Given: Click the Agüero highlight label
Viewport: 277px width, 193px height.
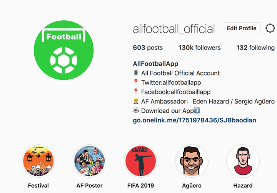Looking at the screenshot, I should pos(192,186).
